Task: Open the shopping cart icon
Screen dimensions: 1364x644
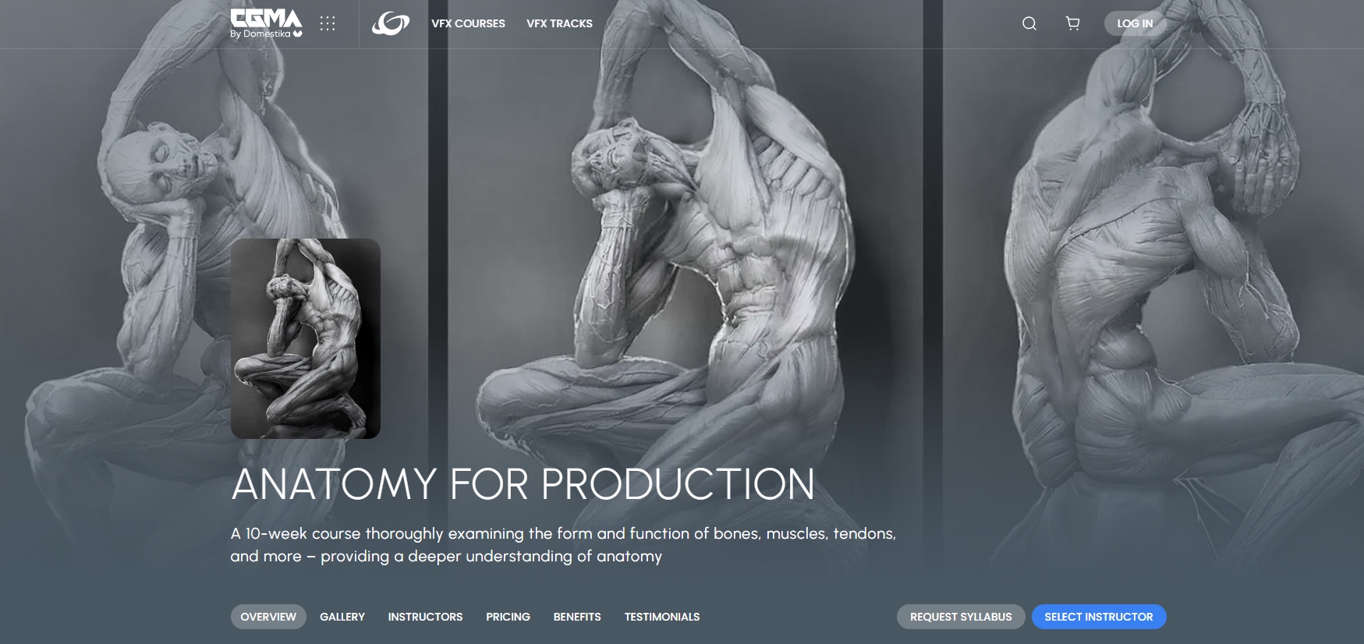Action: [1073, 23]
